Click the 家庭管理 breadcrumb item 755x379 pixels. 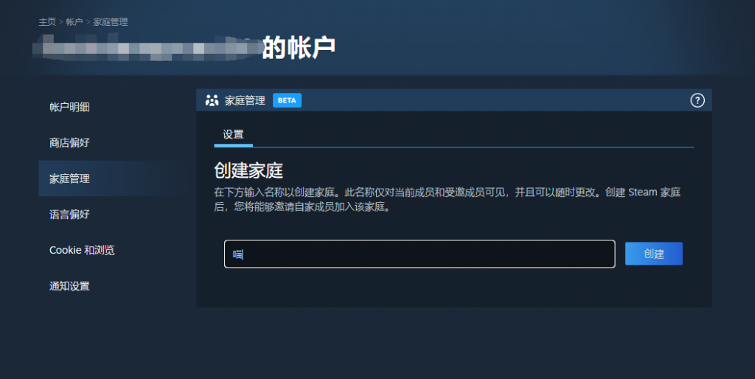click(x=111, y=22)
